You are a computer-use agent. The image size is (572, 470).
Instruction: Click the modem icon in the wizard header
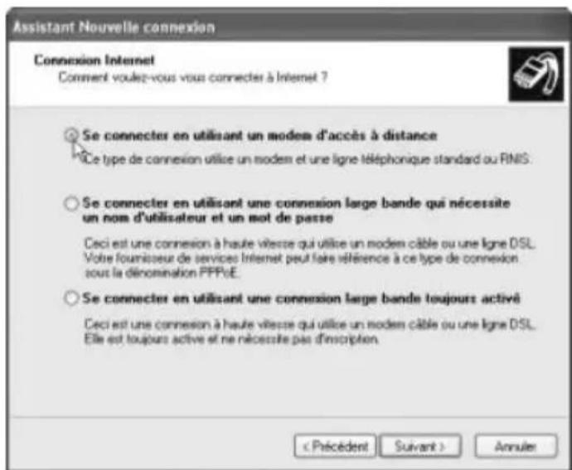536,74
